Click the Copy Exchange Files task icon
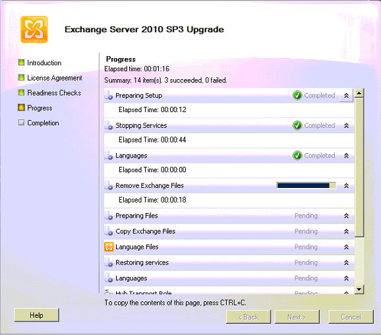The image size is (381, 335). point(109,231)
